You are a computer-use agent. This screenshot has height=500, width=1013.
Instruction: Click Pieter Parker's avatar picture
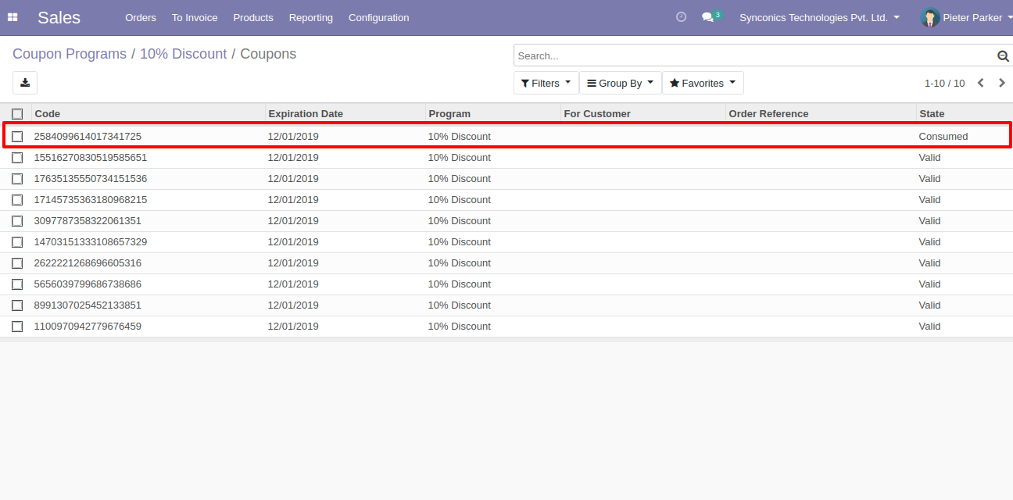(929, 17)
